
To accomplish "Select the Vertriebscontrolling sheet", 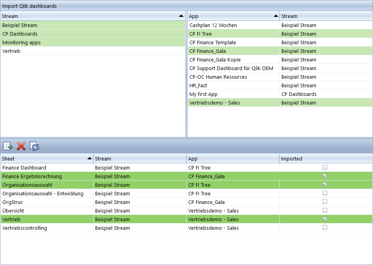I will point(186,228).
